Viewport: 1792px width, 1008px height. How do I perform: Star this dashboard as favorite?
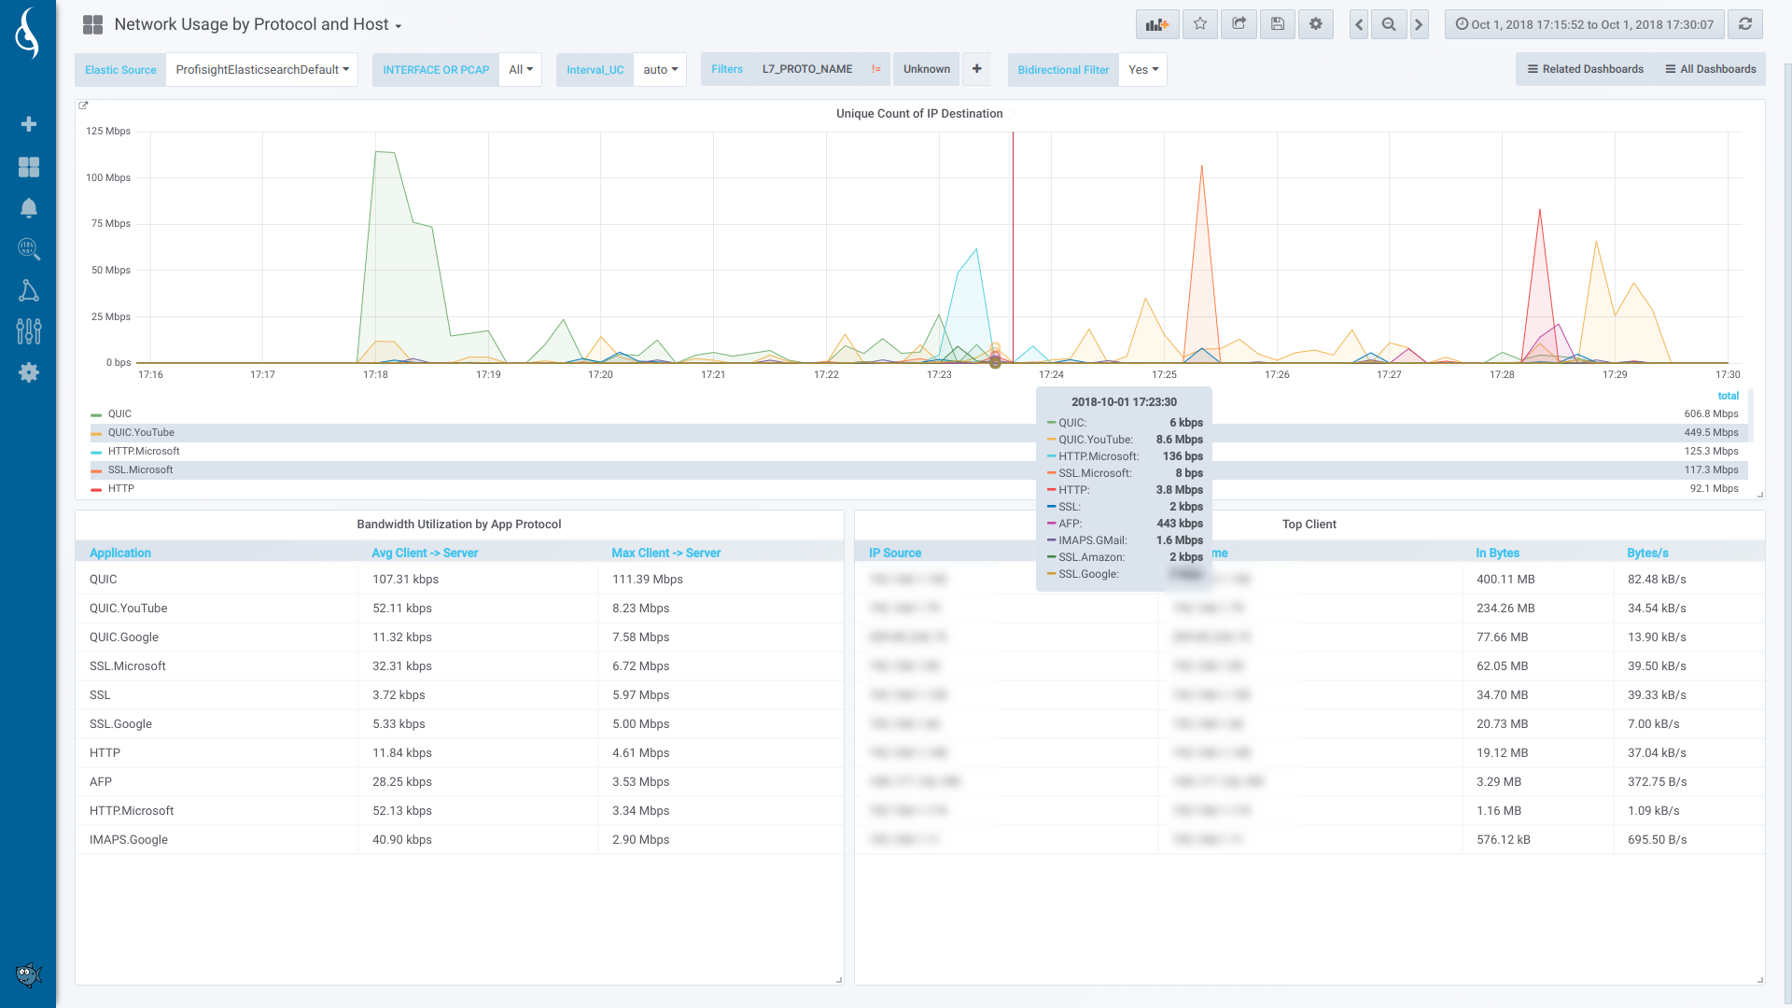(1200, 24)
